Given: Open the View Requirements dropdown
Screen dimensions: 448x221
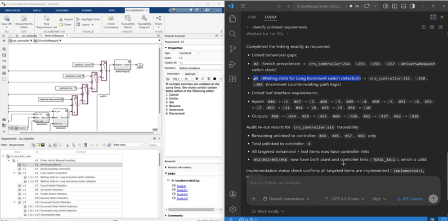Looking at the screenshot, I should (19, 145).
